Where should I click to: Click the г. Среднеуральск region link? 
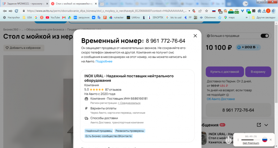129,103
